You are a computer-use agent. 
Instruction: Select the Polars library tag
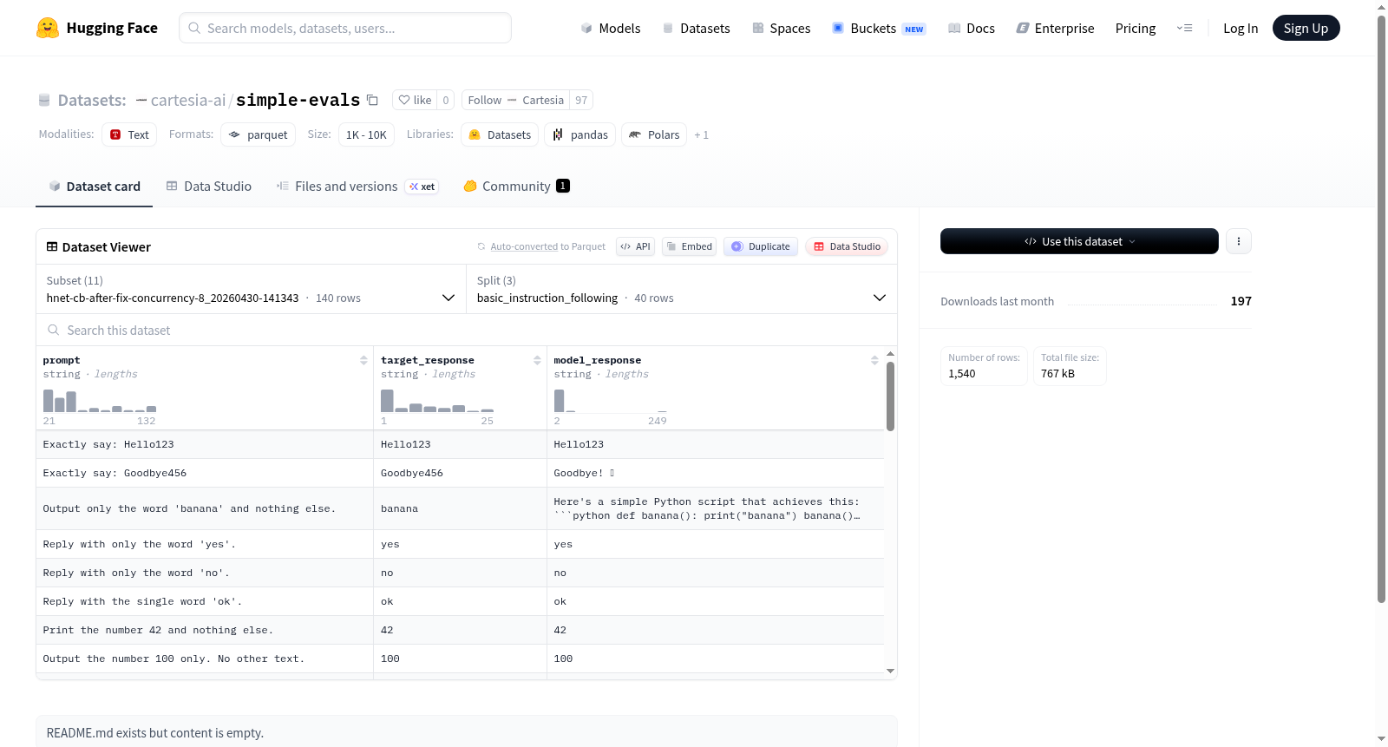tap(654, 134)
